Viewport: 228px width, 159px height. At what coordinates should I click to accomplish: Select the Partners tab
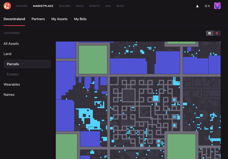coord(38,19)
